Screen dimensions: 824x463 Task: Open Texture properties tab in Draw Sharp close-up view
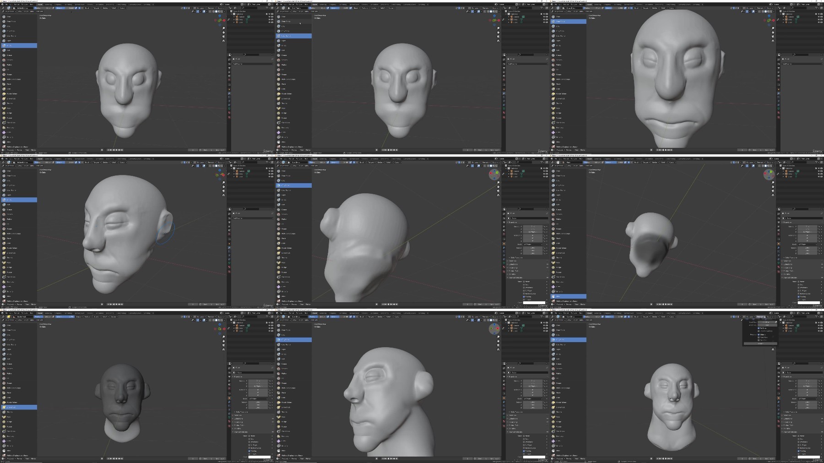coord(779,117)
